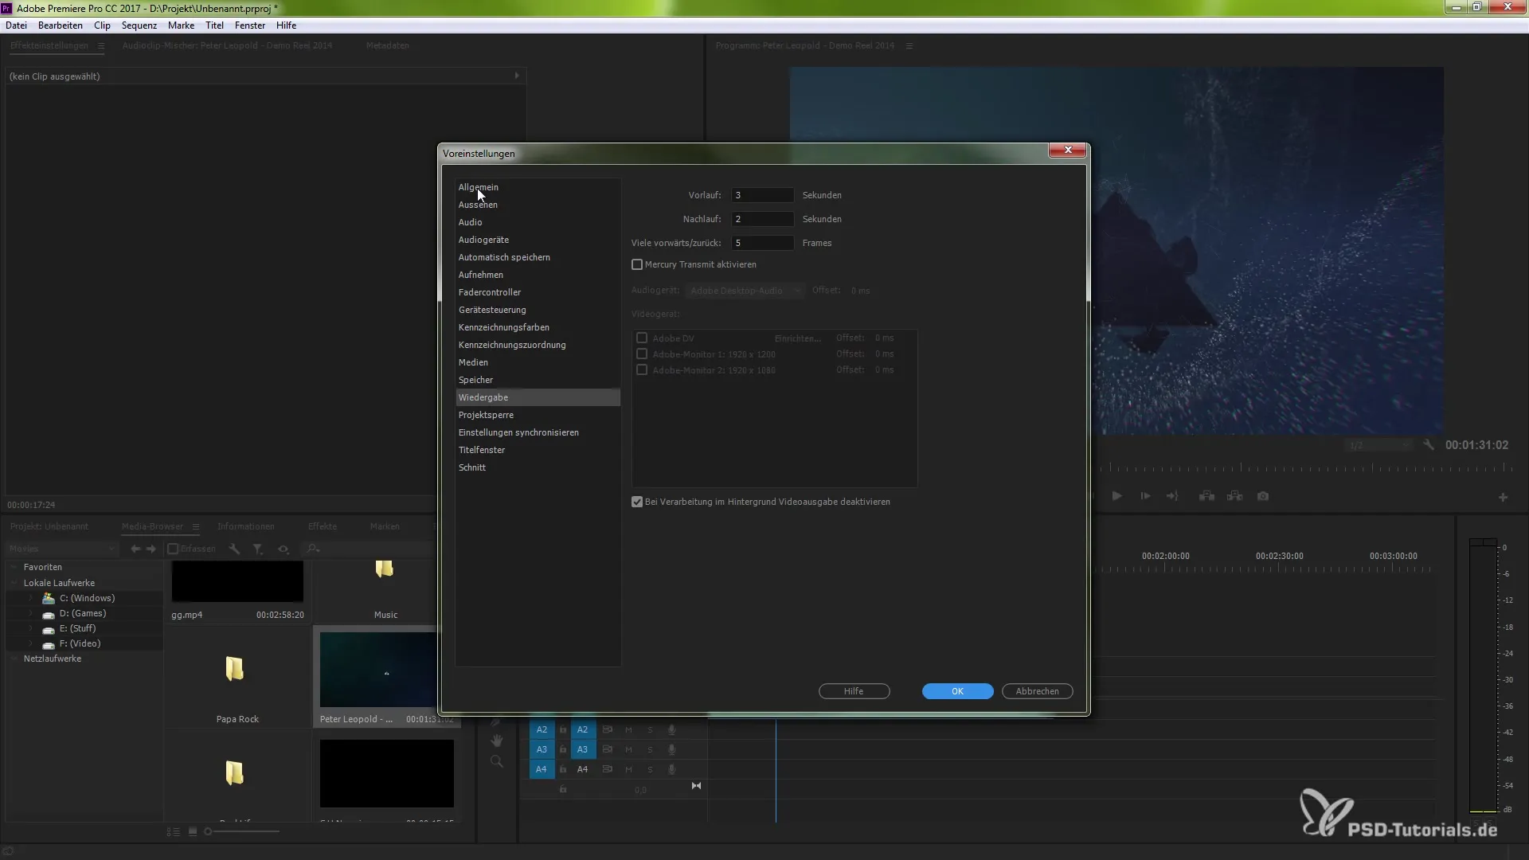This screenshot has height=860, width=1529.
Task: Select the Hand tool in tools panel
Action: pyautogui.click(x=497, y=741)
